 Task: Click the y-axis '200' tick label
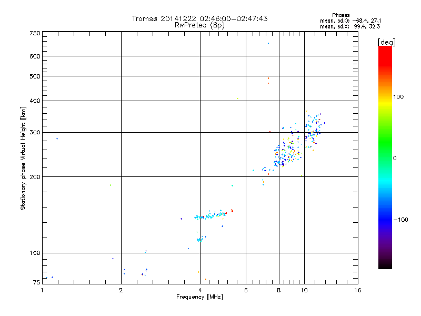[x=35, y=177]
